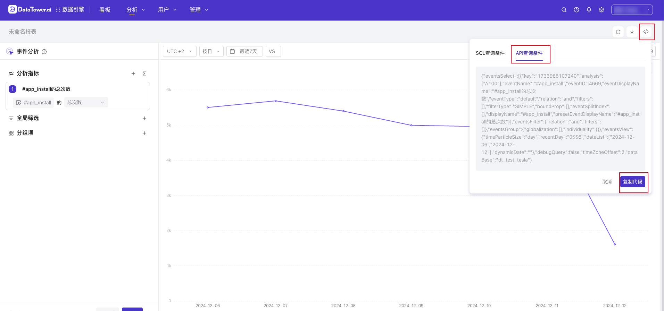Add a group item with 分组项 plus

pyautogui.click(x=144, y=133)
